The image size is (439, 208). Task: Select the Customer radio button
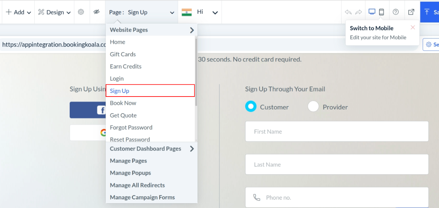point(251,106)
